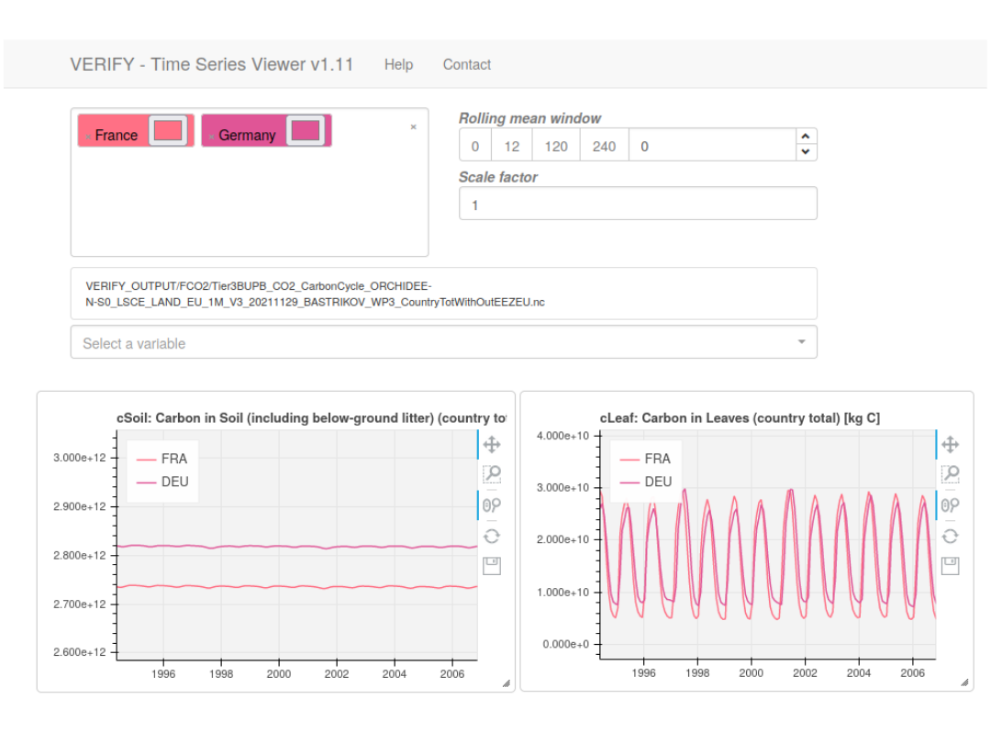Select the Pan tool on the cSoil chart

coord(492,445)
